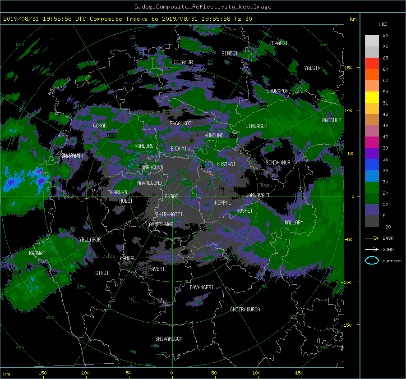406x379 pixels.
Task: Click the SHIVAMOGGA label
Action: [x=169, y=338]
